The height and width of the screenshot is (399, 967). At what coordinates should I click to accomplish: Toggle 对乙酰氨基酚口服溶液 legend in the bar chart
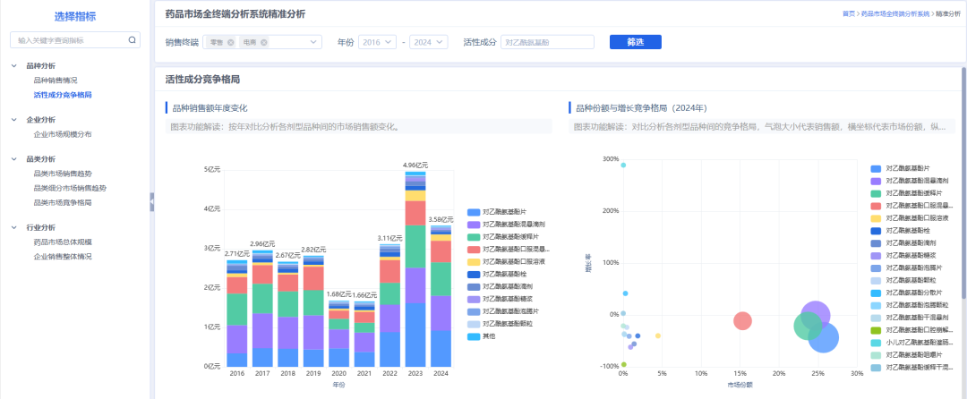click(x=505, y=262)
